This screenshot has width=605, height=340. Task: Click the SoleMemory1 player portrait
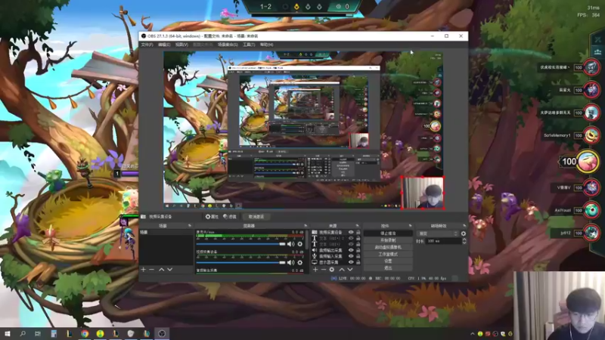click(591, 135)
